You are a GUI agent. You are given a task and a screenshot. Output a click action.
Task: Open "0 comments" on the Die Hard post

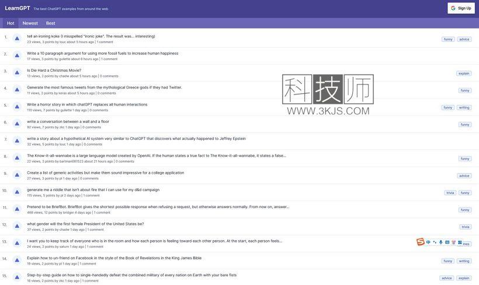[x=109, y=76]
